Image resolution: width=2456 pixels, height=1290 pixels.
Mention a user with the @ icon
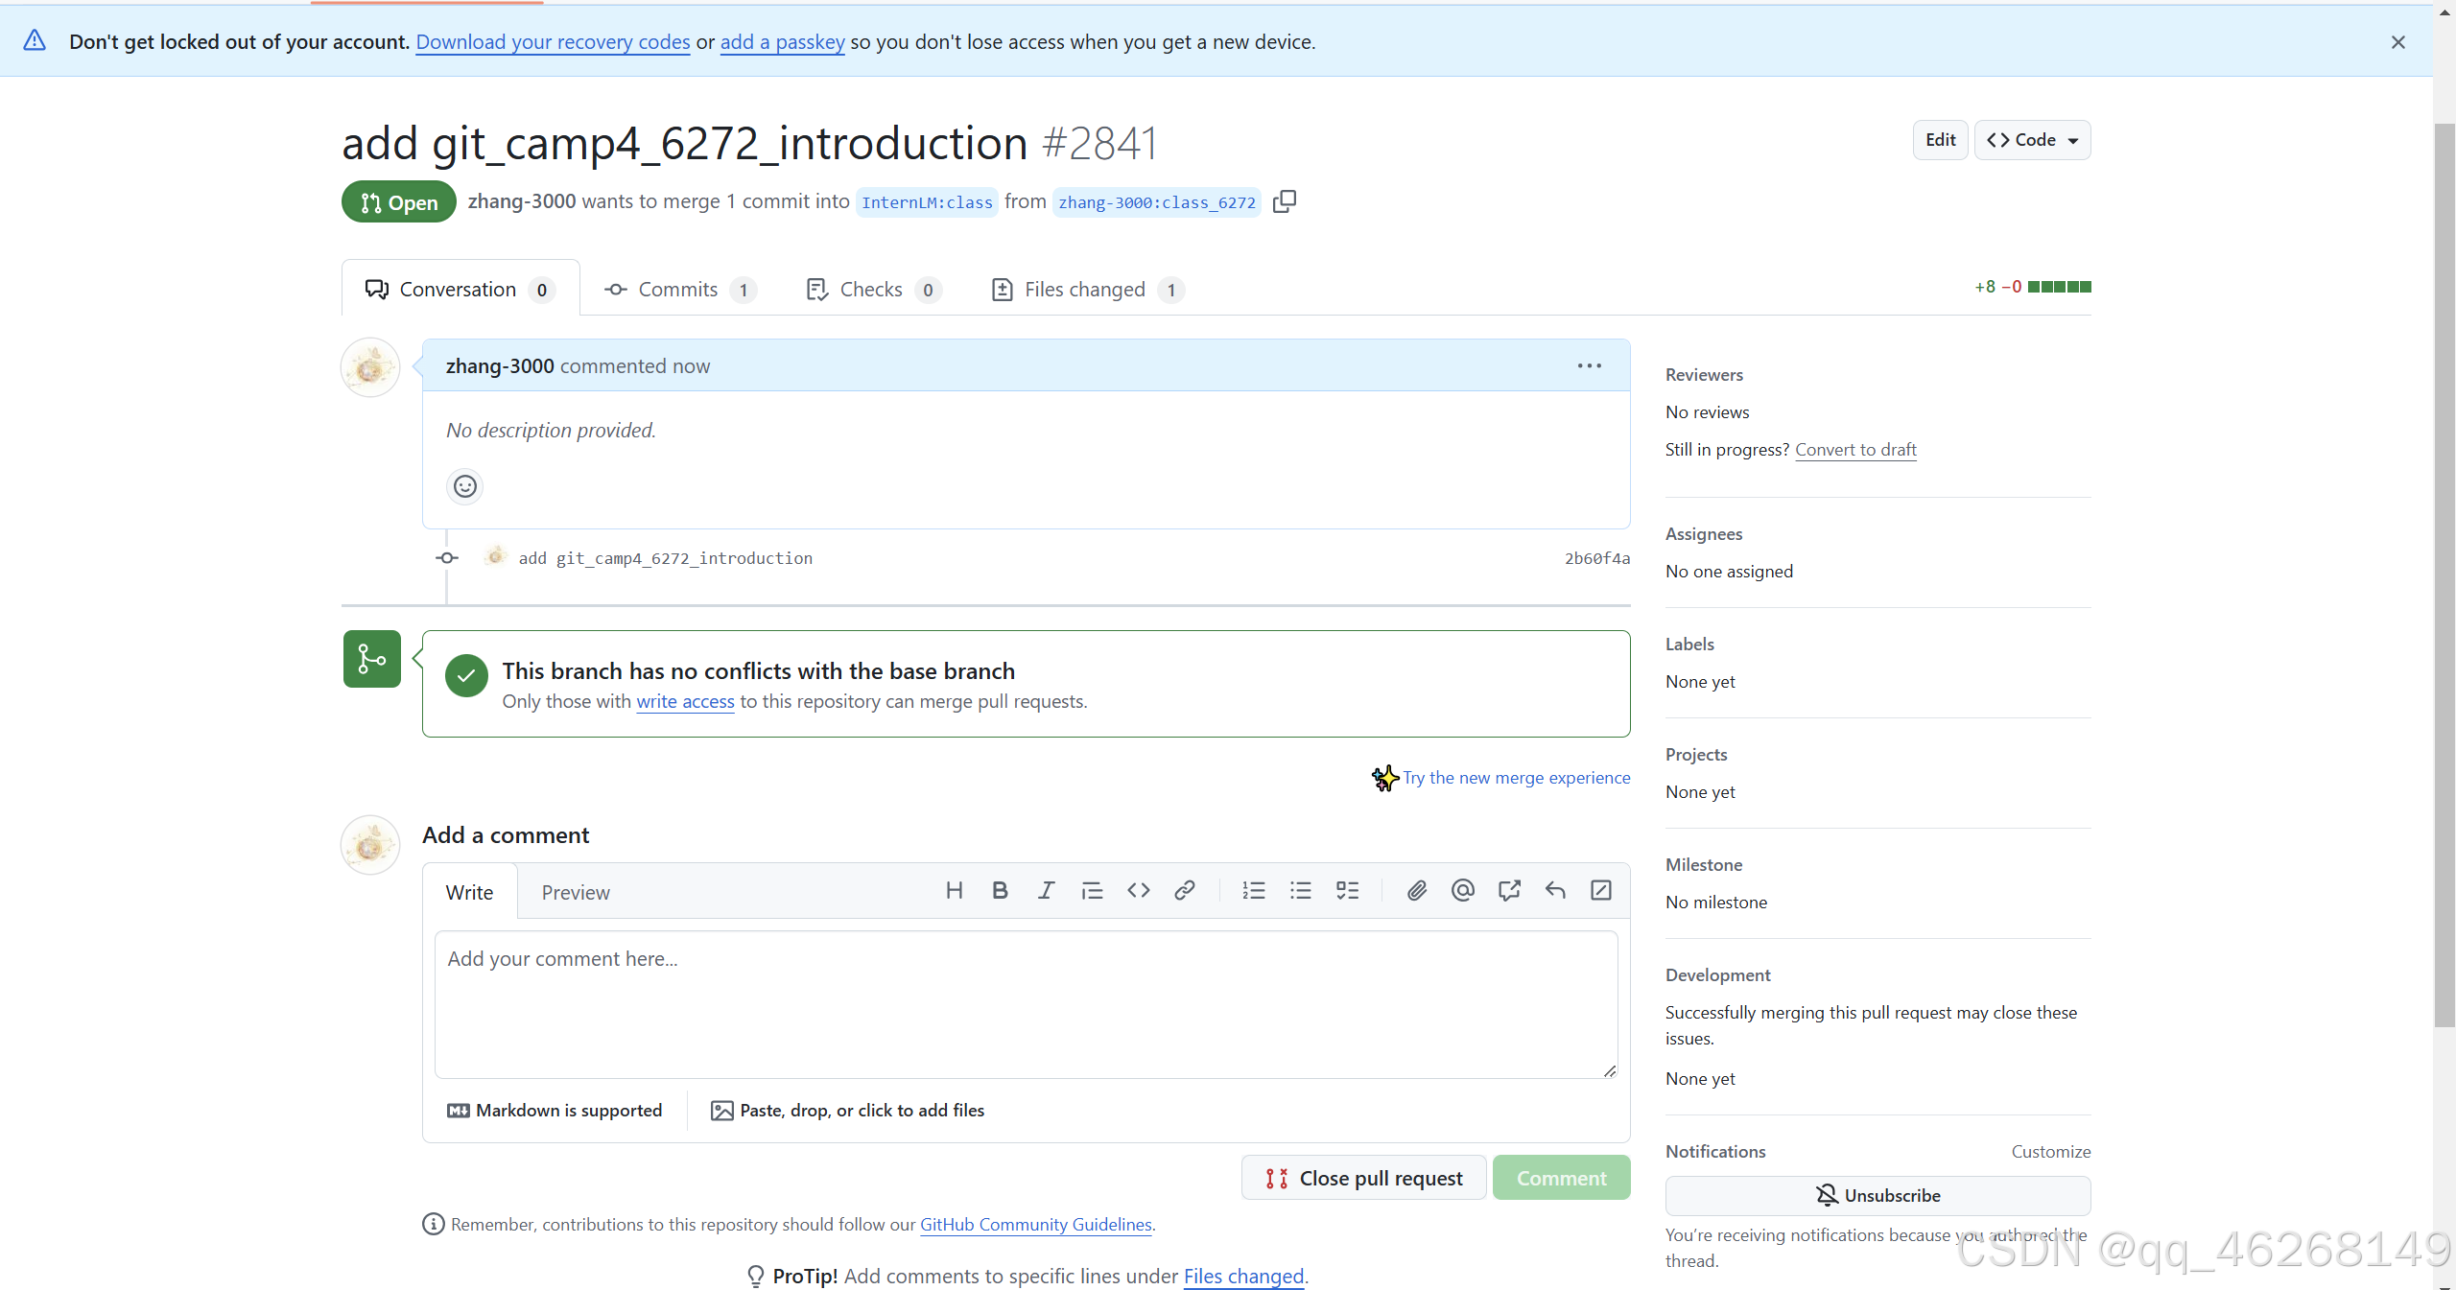pyautogui.click(x=1462, y=891)
